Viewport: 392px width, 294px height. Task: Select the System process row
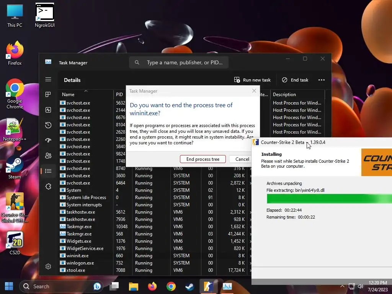[x=155, y=190]
